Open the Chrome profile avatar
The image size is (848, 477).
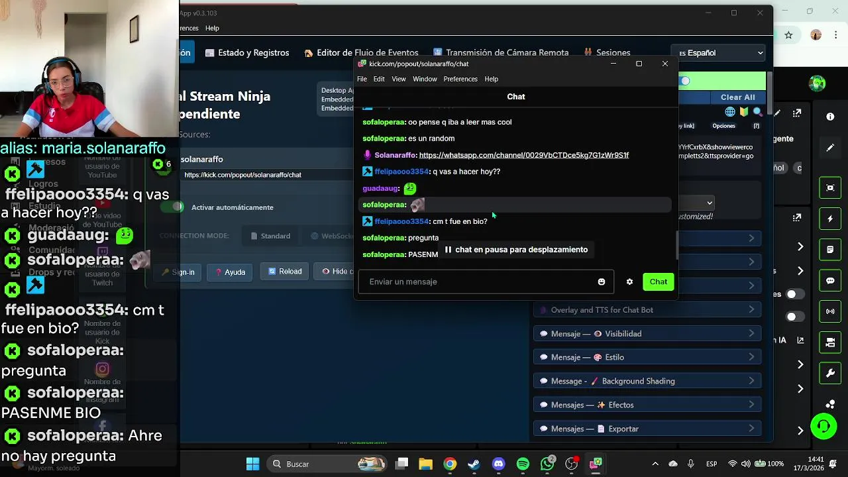(x=816, y=35)
